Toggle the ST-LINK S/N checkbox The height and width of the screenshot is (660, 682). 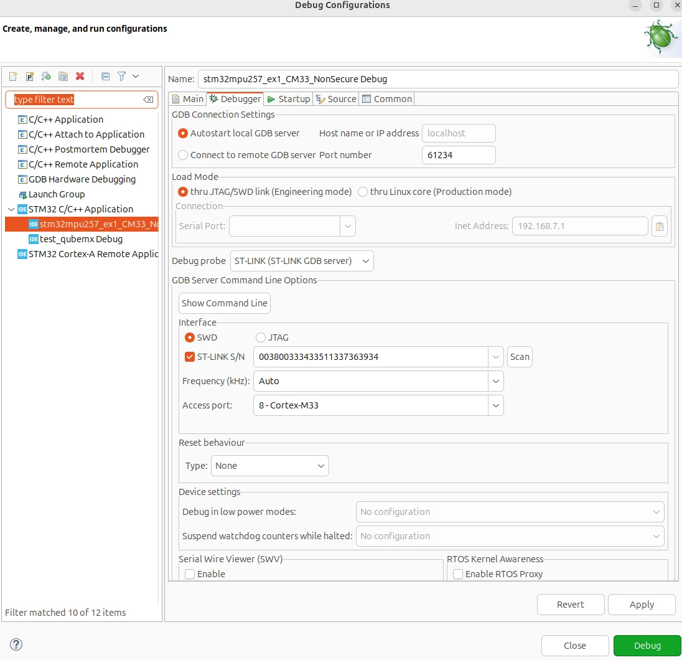(190, 357)
